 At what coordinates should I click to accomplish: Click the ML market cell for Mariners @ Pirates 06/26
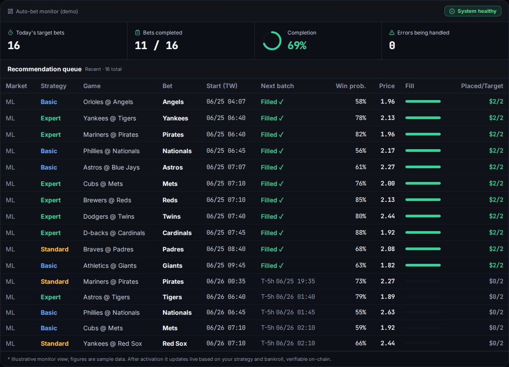10,282
